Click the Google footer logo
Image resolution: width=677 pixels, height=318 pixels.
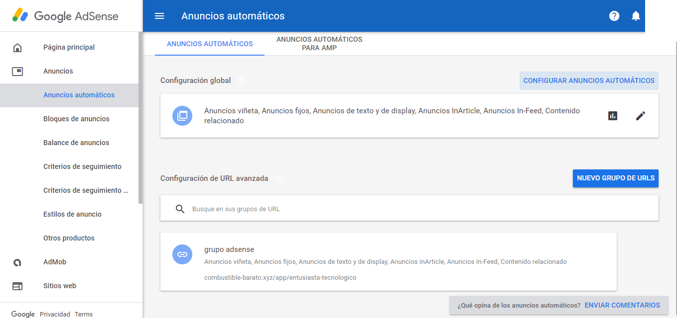click(23, 314)
